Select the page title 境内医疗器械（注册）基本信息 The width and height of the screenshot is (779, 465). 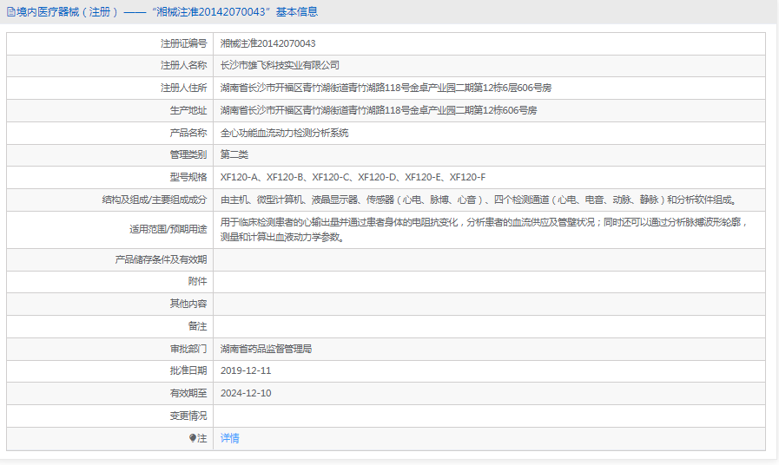[167, 12]
